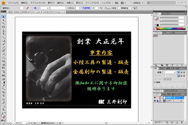Viewport: 188px width, 125px height.
Task: Click the search field at top right
Action: click(x=161, y=3)
